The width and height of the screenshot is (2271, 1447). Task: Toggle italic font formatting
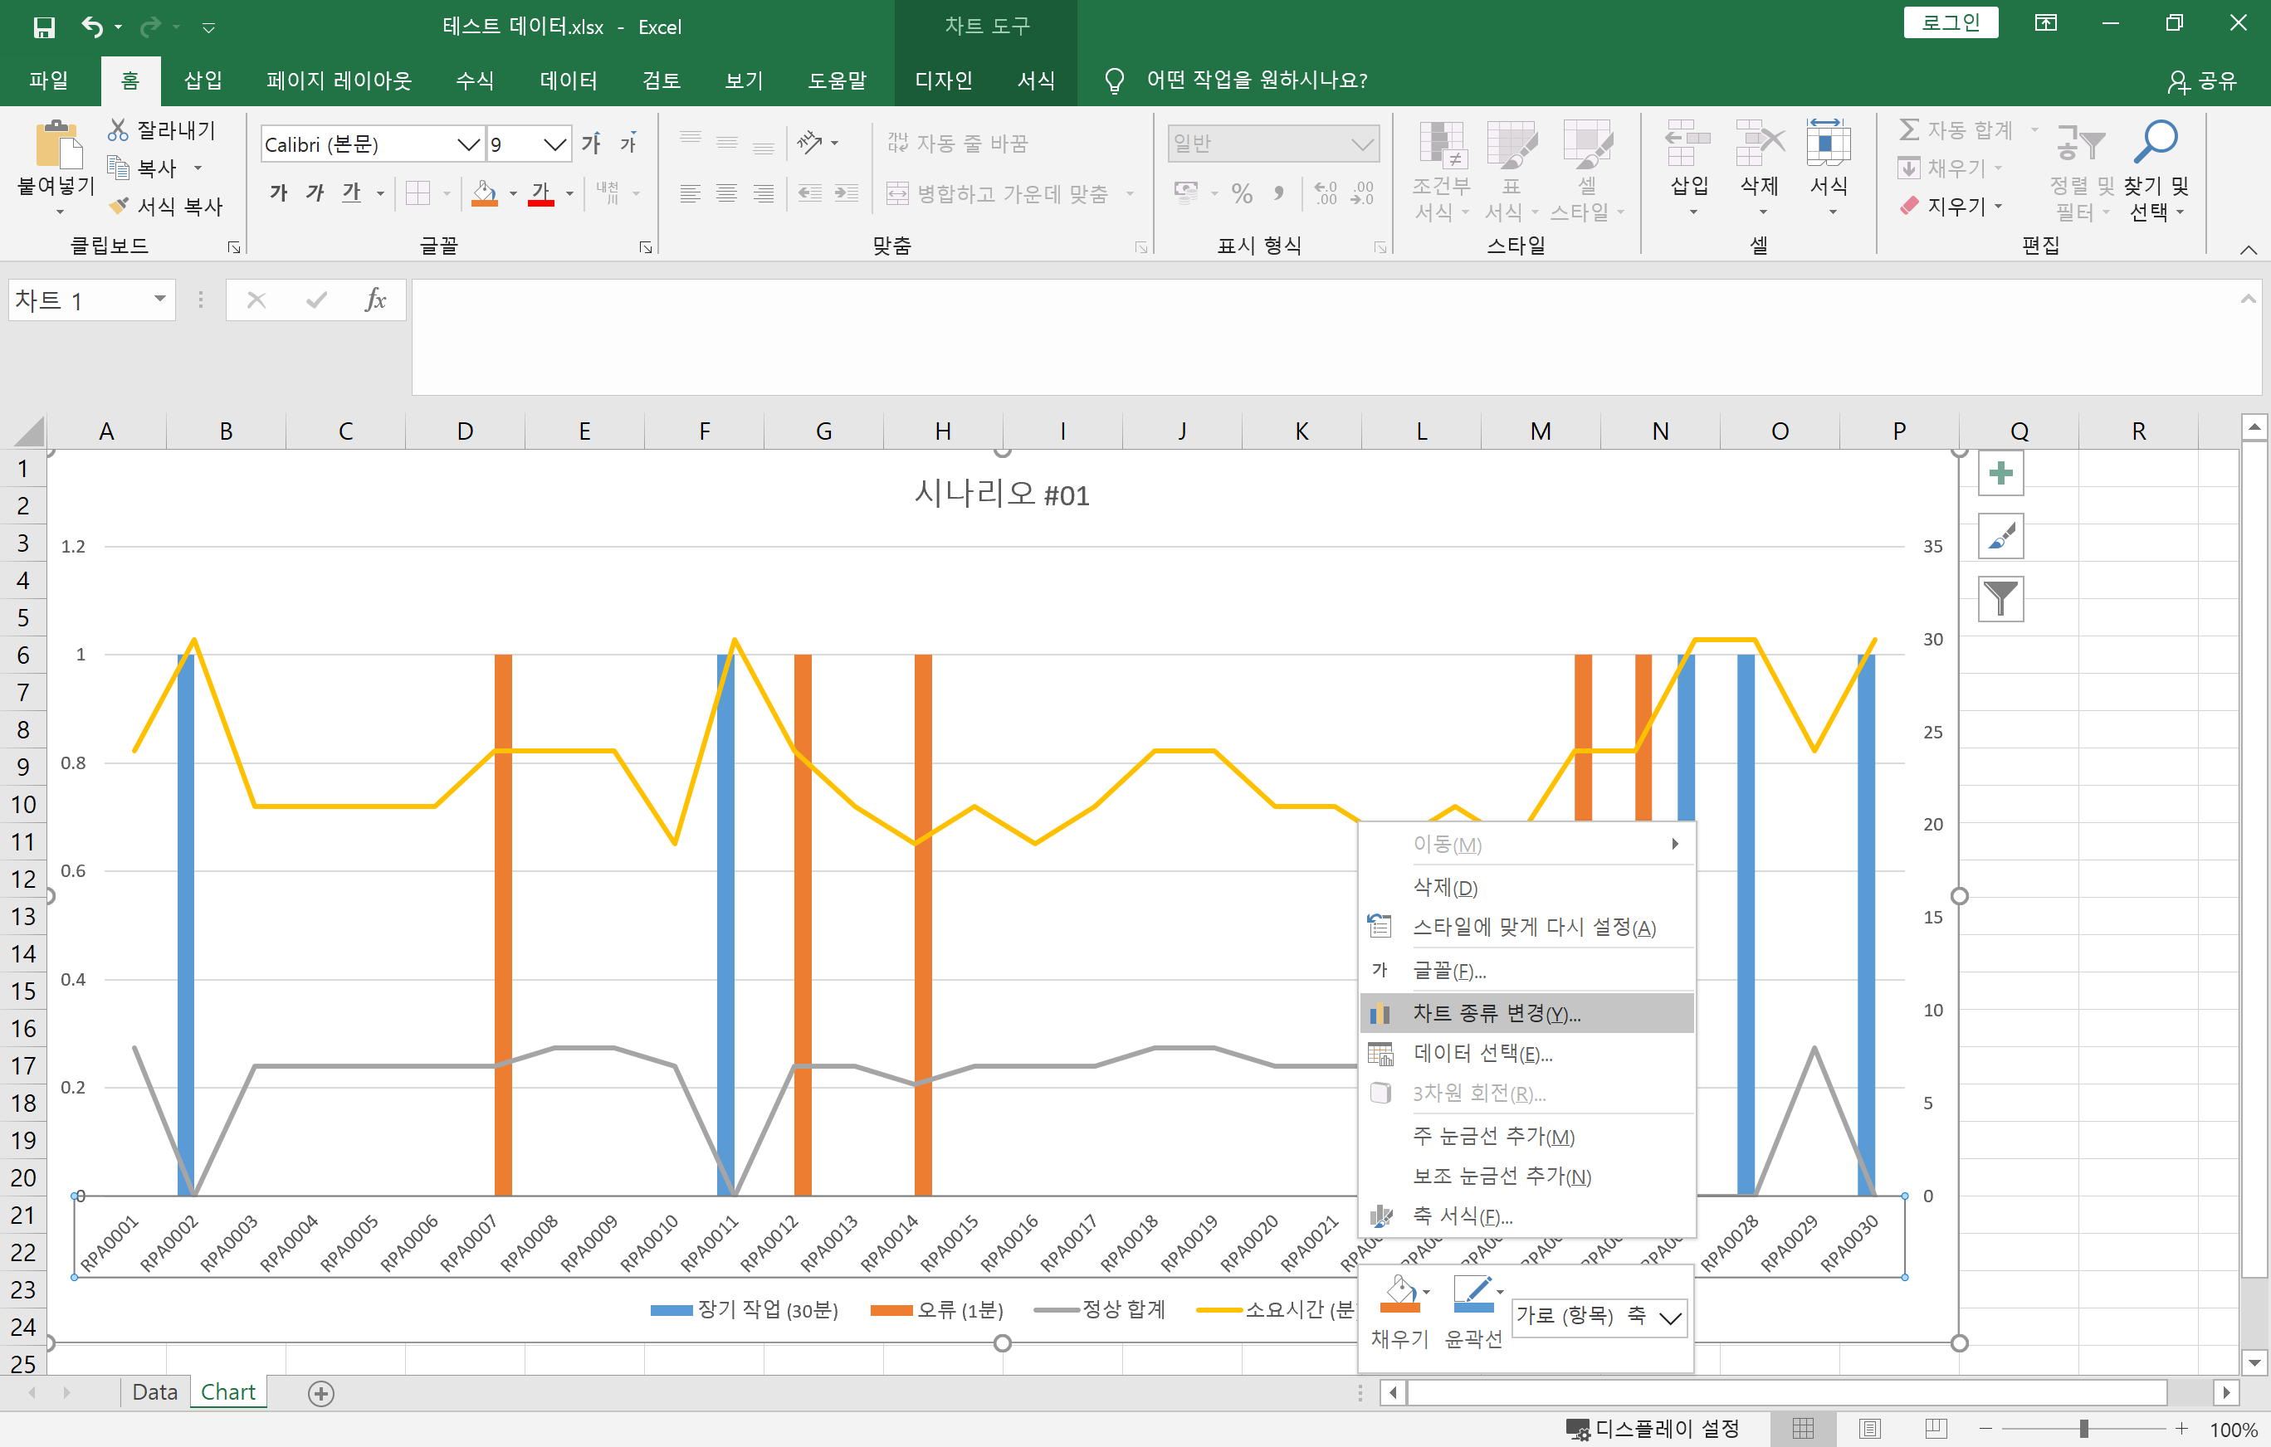315,193
